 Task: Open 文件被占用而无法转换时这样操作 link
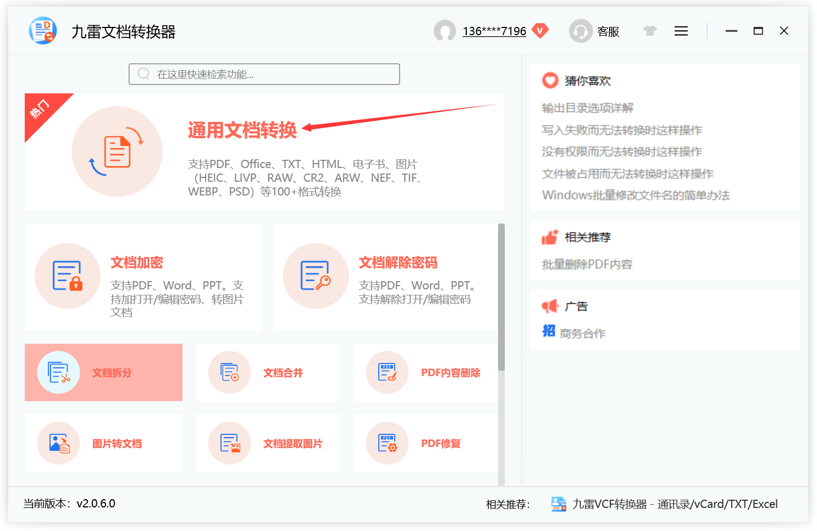tap(627, 174)
